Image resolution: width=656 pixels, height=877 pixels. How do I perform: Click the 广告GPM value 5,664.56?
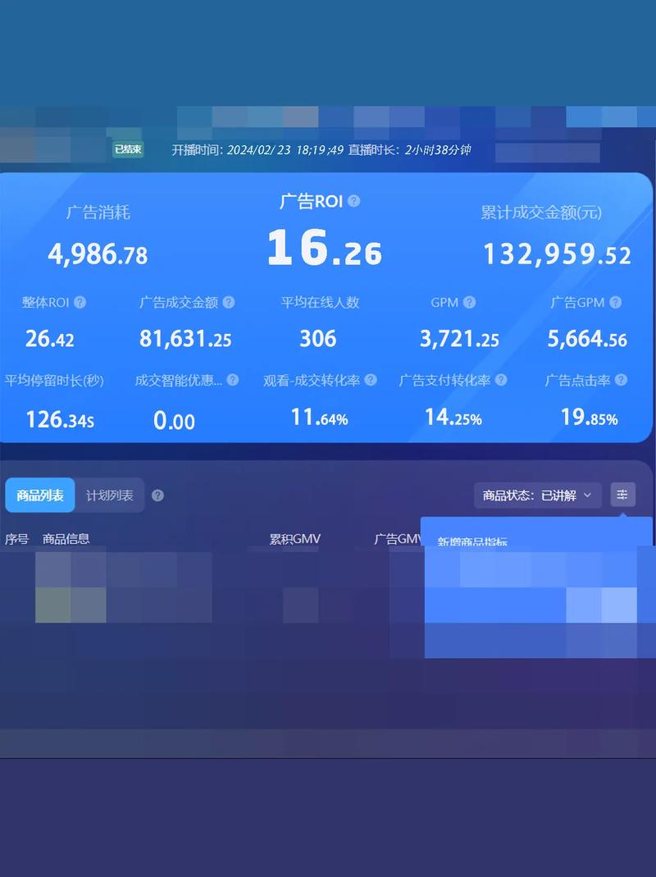pyautogui.click(x=586, y=339)
